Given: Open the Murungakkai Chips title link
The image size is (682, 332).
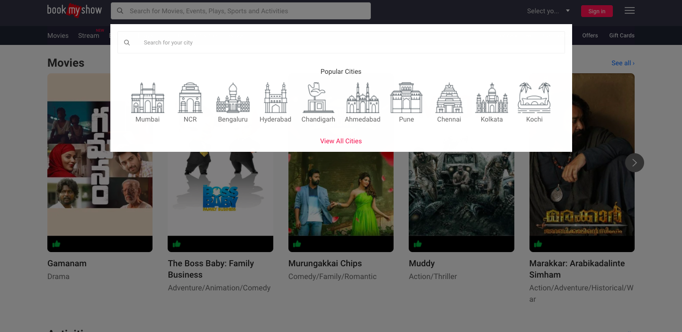Looking at the screenshot, I should click(325, 263).
